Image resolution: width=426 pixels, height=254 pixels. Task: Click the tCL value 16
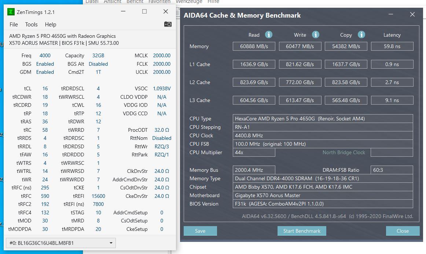(x=45, y=89)
